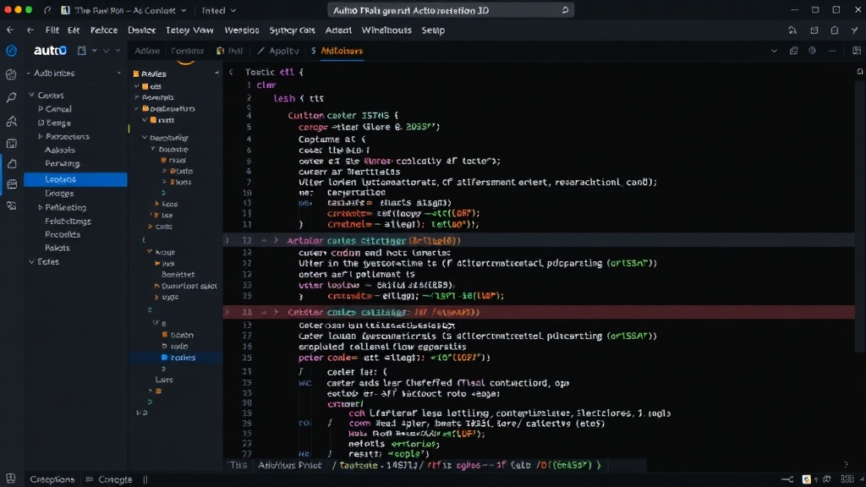Open the 'Tetey Vaw' menu
866x487 pixels.
pyautogui.click(x=189, y=30)
